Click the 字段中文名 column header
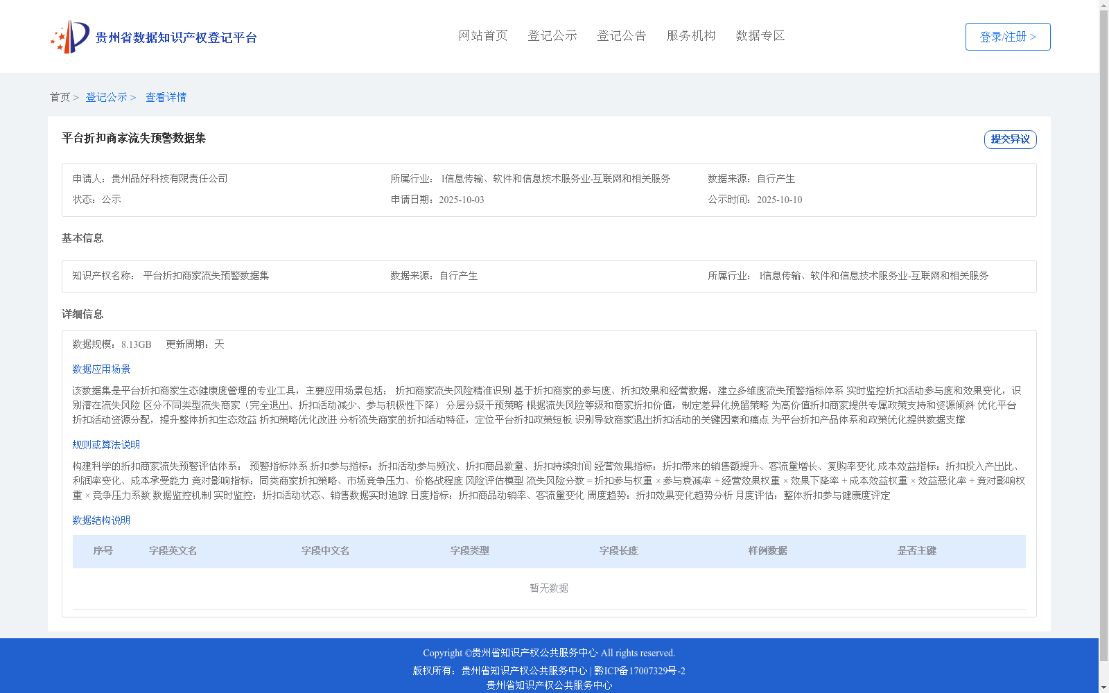The width and height of the screenshot is (1109, 693). (326, 551)
